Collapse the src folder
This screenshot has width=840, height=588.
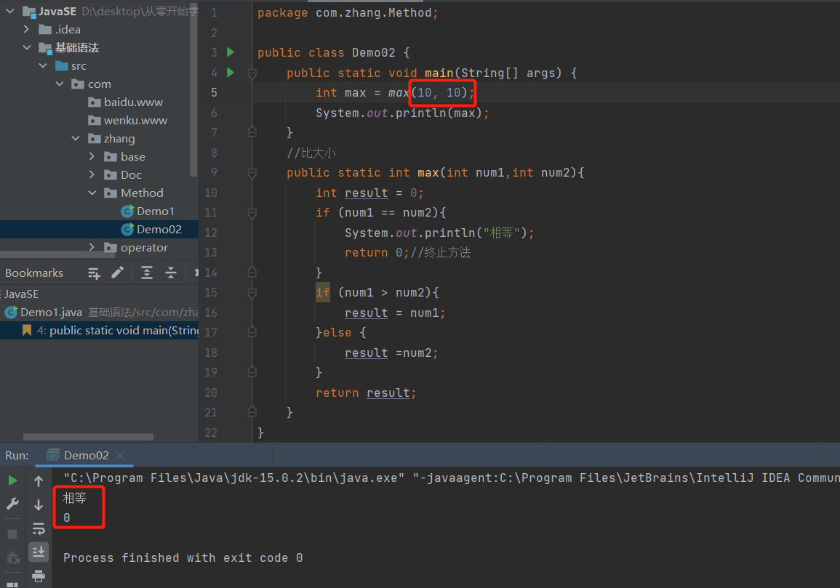coord(44,65)
